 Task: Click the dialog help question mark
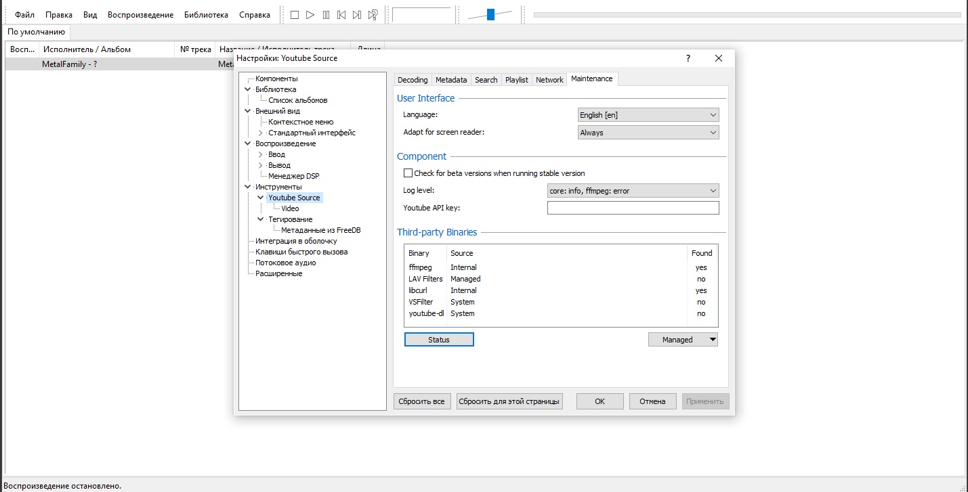click(x=688, y=58)
